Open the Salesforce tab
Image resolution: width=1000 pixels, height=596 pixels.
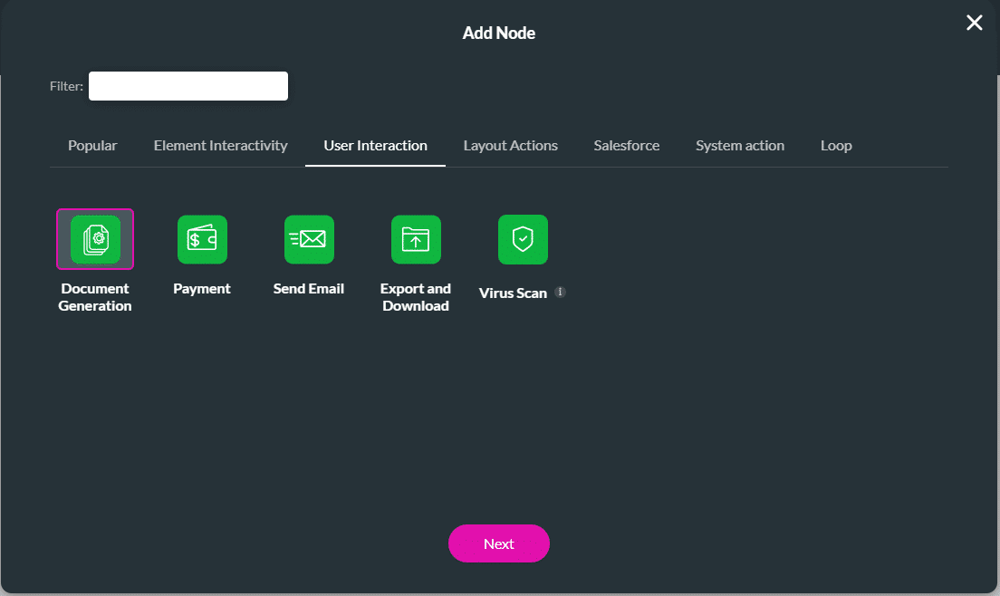tap(626, 145)
